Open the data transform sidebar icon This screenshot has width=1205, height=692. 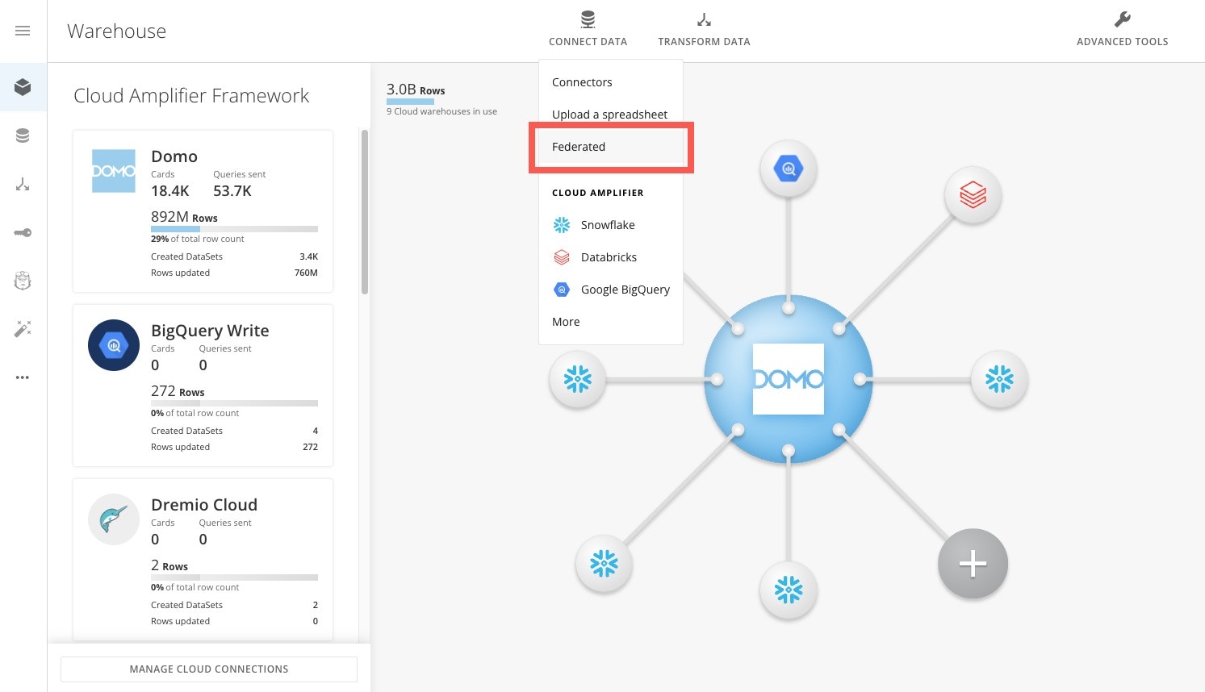click(23, 185)
